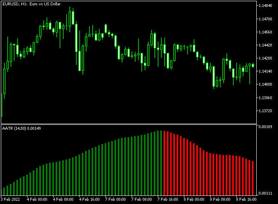Select the 3 Feb 2022 time label
Image resolution: width=278 pixels, height=204 pixels.
(11, 200)
